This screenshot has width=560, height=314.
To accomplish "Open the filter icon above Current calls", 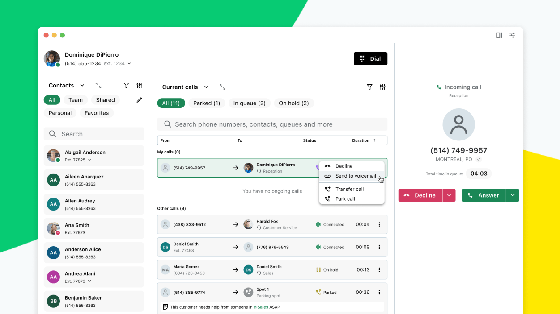I will (369, 87).
